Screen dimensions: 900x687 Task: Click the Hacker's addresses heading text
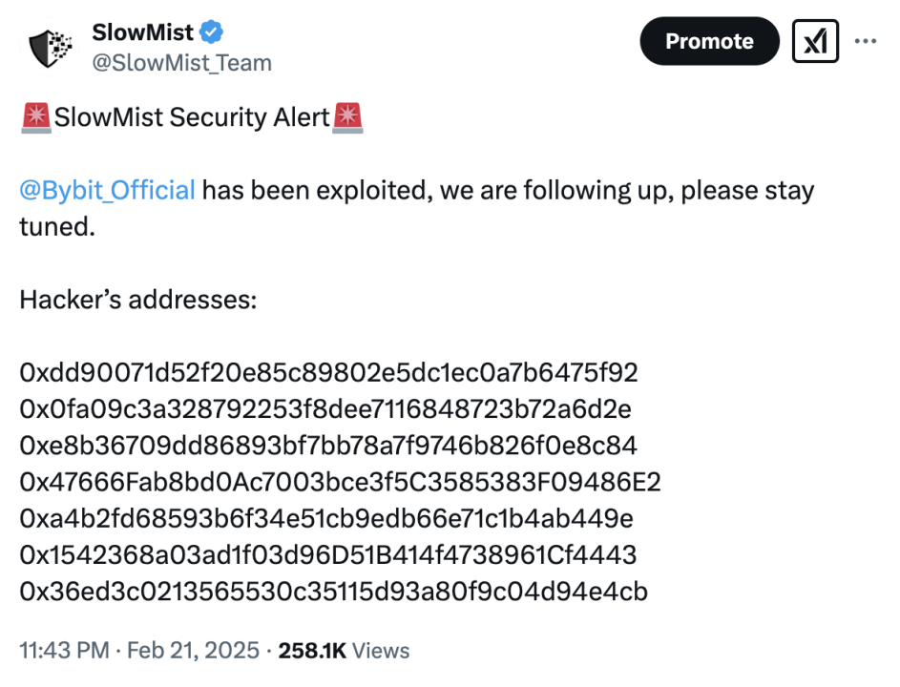137,300
